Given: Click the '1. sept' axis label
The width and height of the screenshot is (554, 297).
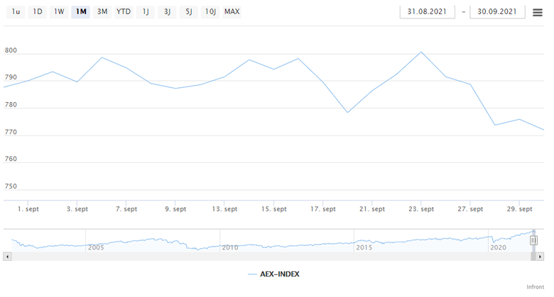Looking at the screenshot, I should pos(28,209).
